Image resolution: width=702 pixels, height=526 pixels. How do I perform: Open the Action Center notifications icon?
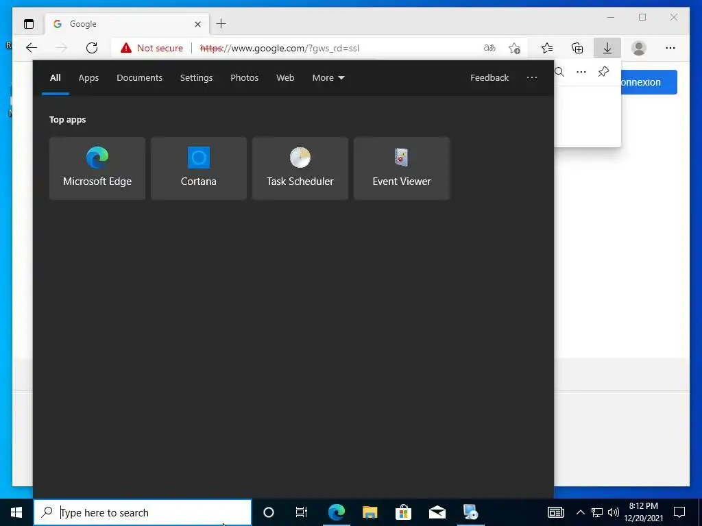click(679, 512)
